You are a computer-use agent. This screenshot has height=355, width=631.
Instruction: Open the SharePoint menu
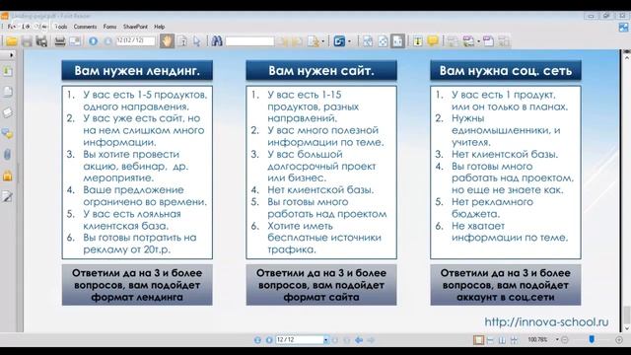tap(135, 27)
